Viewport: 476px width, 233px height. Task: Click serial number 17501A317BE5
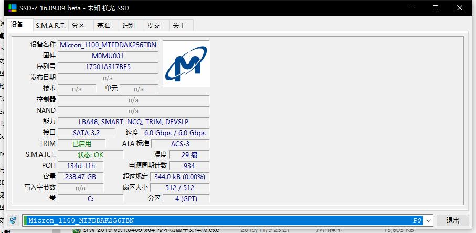(108, 66)
